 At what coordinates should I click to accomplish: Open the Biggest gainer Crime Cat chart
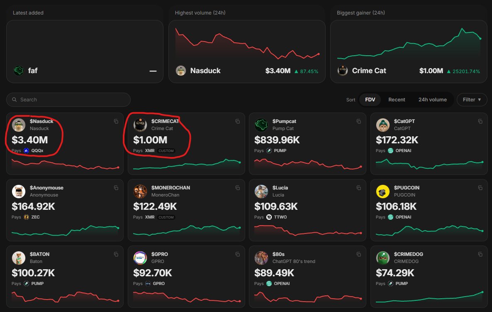pyautogui.click(x=409, y=44)
